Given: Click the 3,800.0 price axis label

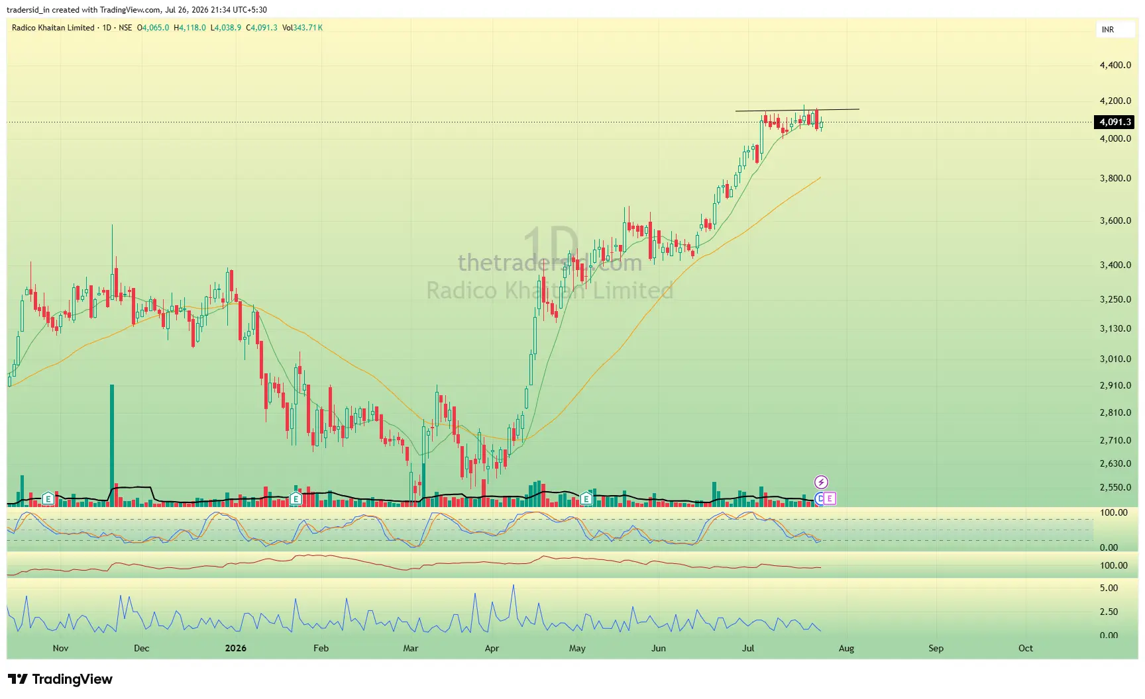Looking at the screenshot, I should point(1115,178).
